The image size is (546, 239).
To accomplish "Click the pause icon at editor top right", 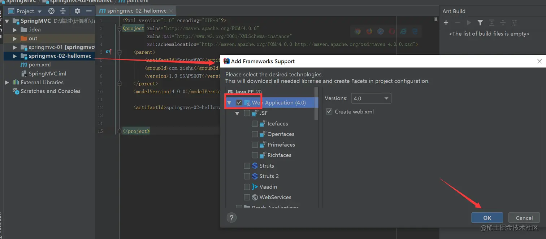I will pyautogui.click(x=436, y=19).
